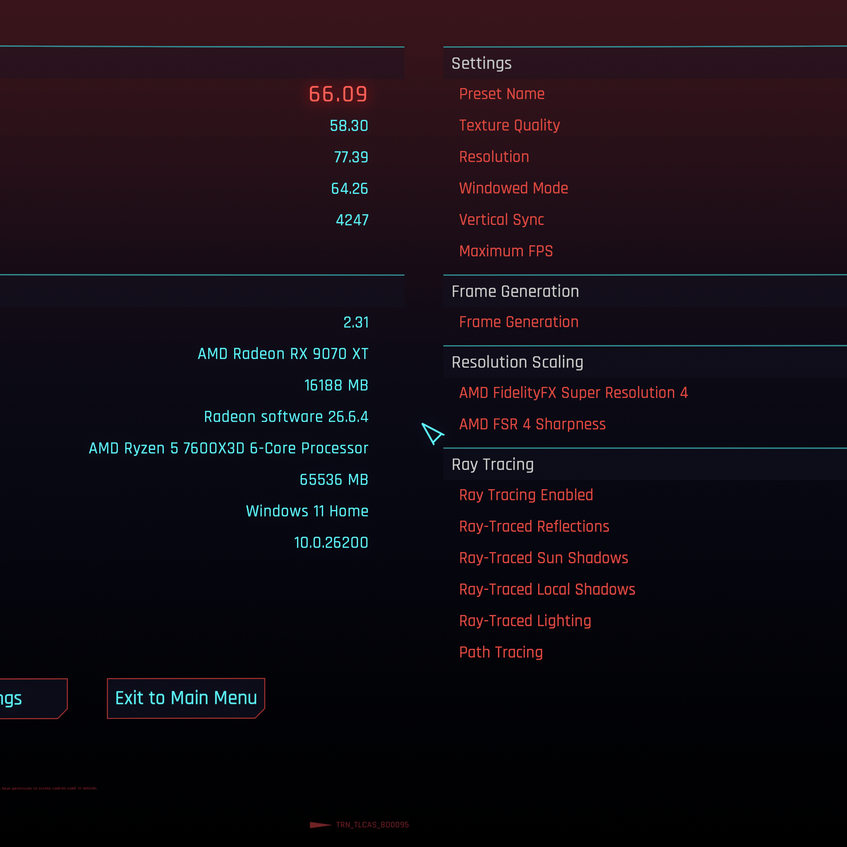
Task: Click the AMD Ryzen 5 7600X3D processor text
Action: click(228, 448)
